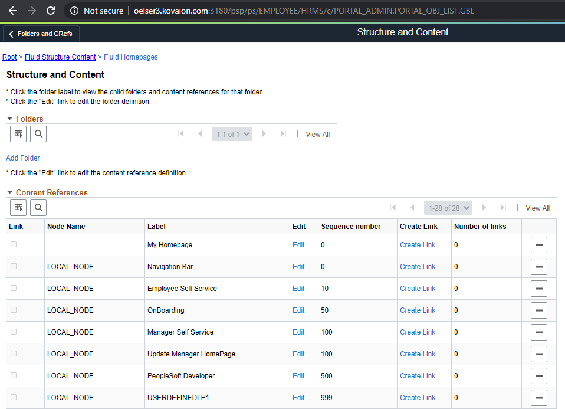The width and height of the screenshot is (565, 409).
Task: Open the 1-1 of 1 rows dropdown
Action: coord(232,134)
